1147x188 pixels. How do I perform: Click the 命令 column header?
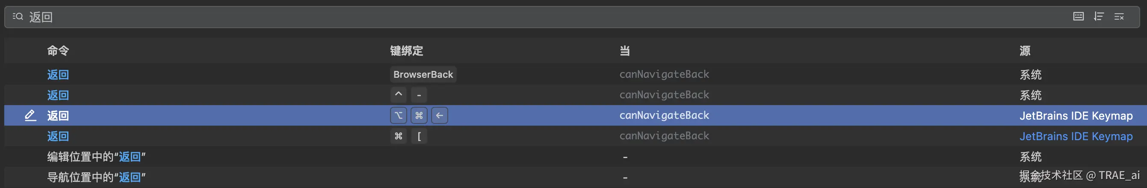(x=58, y=51)
